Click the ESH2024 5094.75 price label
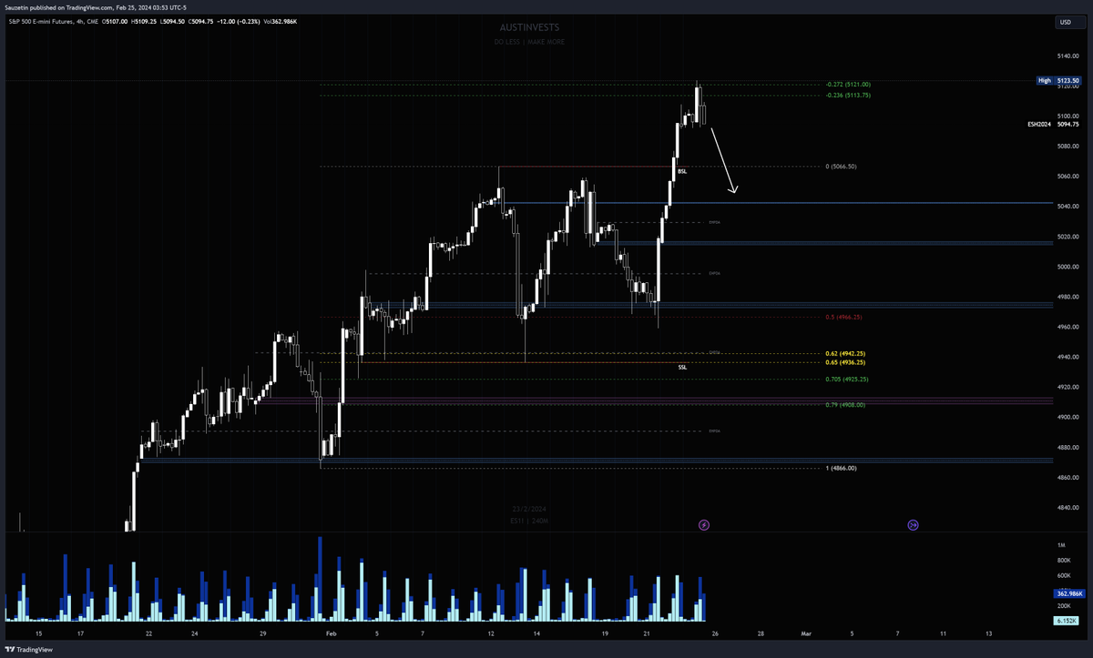This screenshot has height=658, width=1093. (x=1055, y=124)
